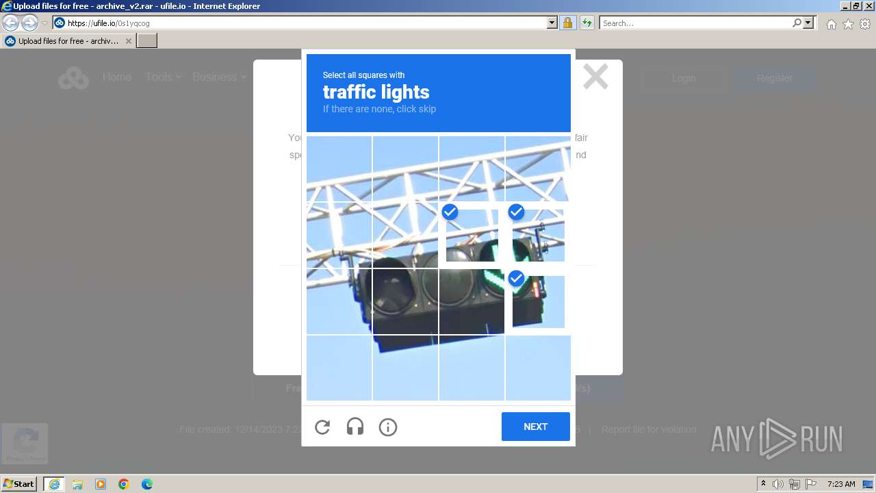Open 'Report file for violation' link

pyautogui.click(x=649, y=429)
